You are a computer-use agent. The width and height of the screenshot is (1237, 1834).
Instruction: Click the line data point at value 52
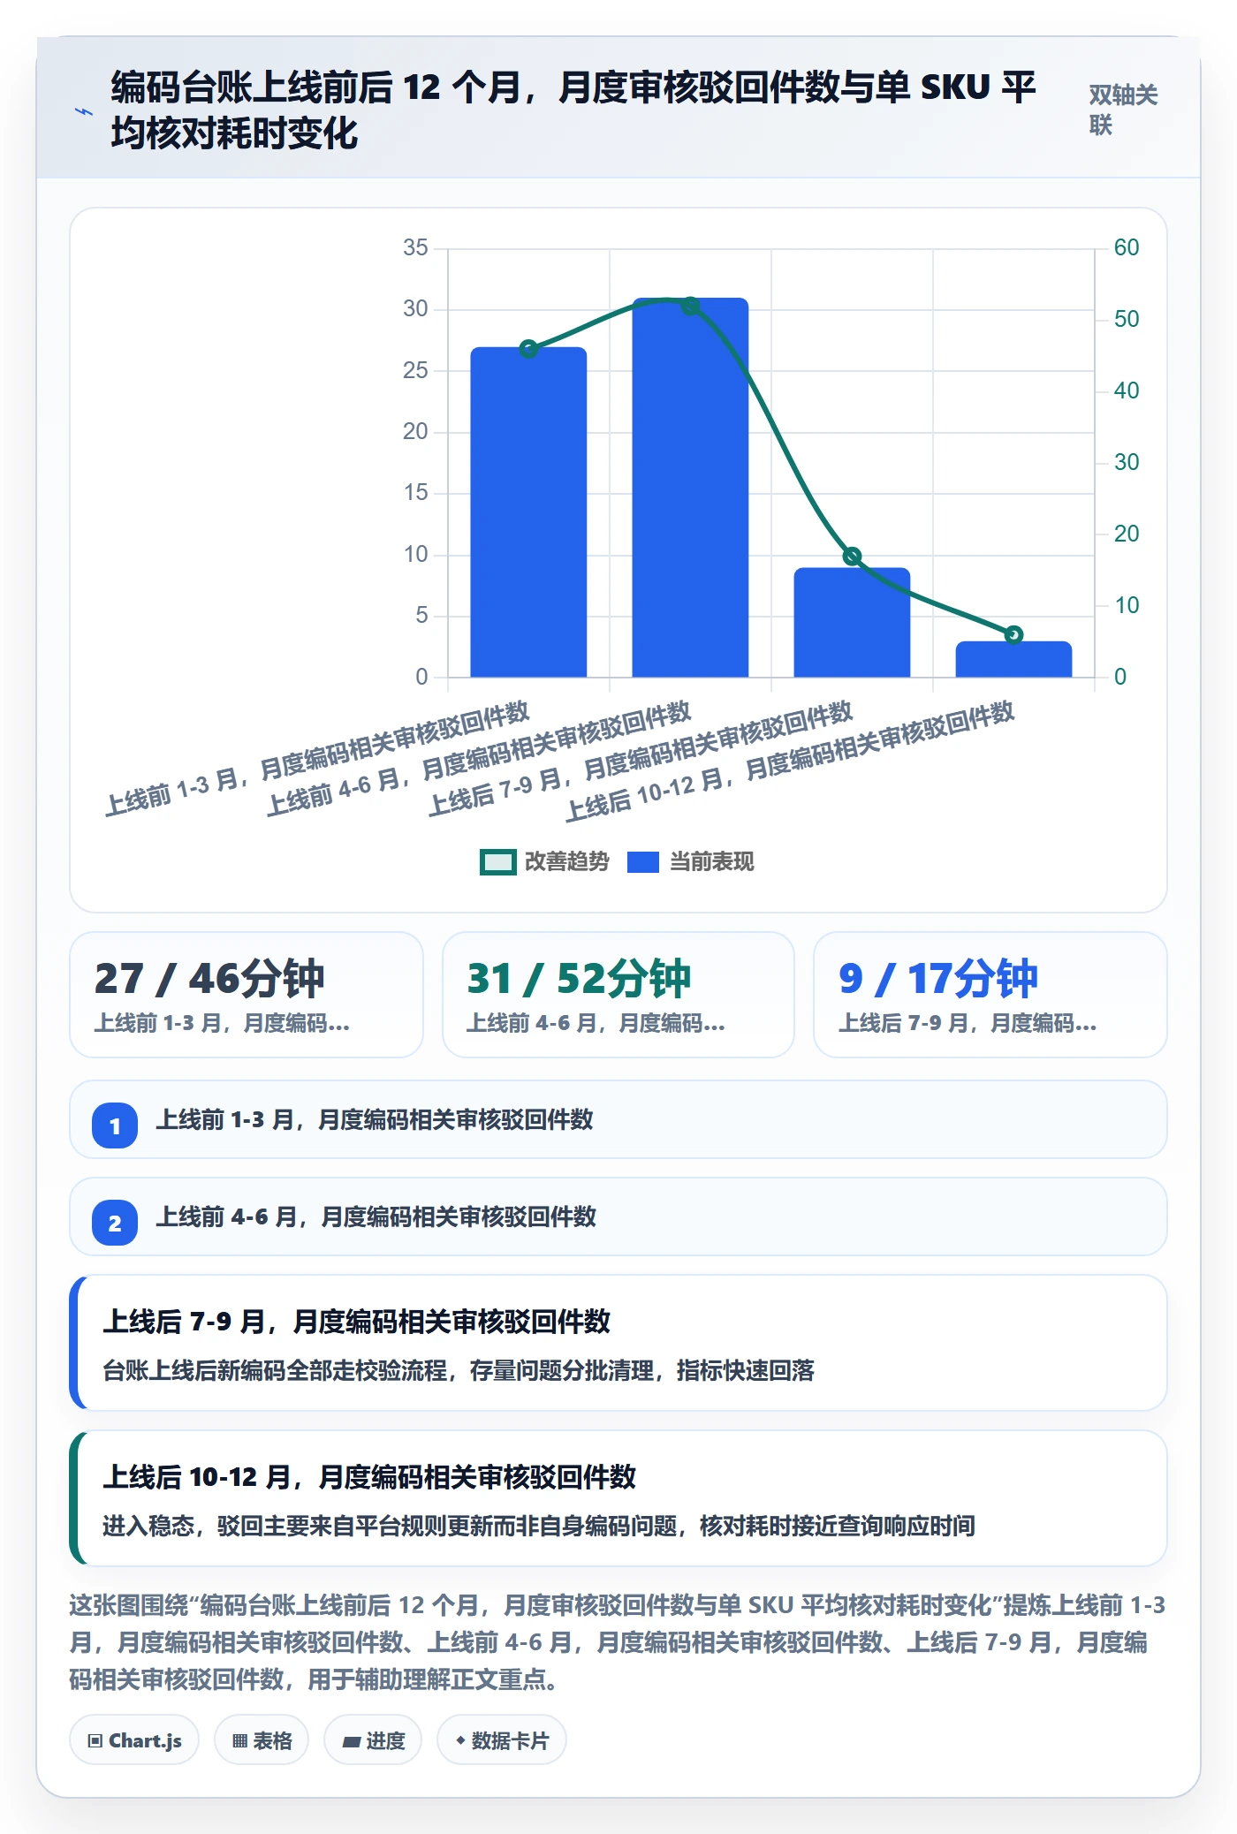(690, 306)
